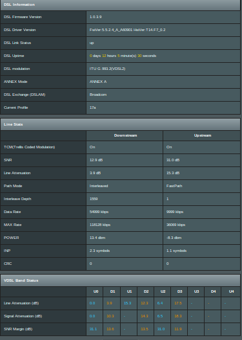
Task: Click the Downstream INP symbols value
Action: pyautogui.click(x=99, y=251)
